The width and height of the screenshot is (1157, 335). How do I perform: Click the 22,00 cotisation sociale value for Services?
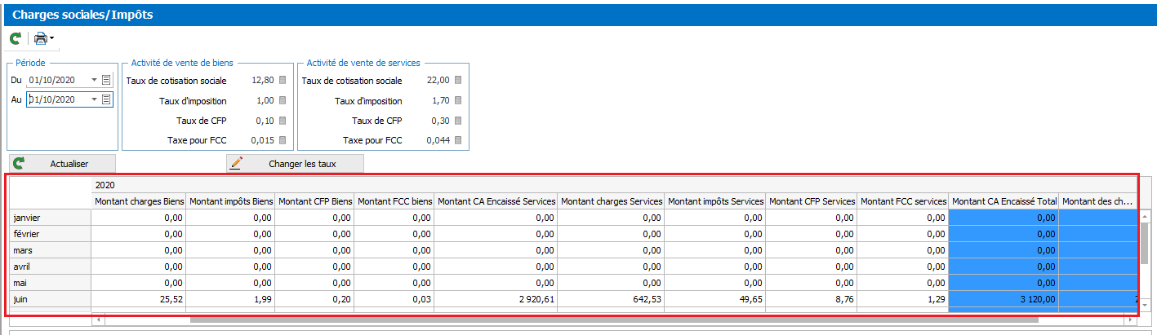pos(438,81)
